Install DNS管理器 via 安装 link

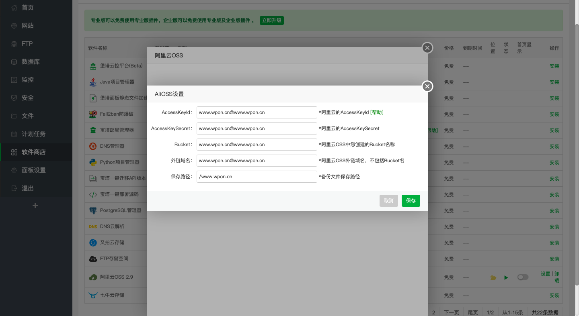[554, 147]
